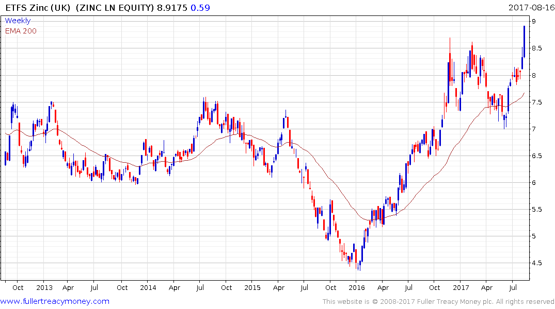The width and height of the screenshot is (555, 309).
Task: Click the 'EMA 200' indicator label
Action: pyautogui.click(x=21, y=31)
